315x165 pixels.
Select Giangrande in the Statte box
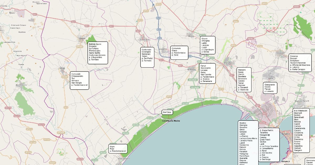[270, 85]
